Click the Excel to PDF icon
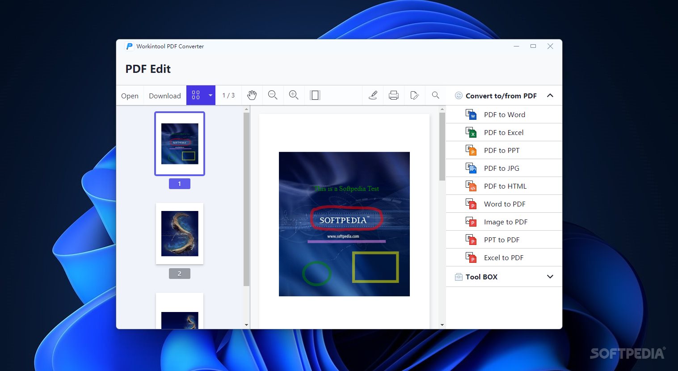Screen dimensions: 678x371 point(471,257)
